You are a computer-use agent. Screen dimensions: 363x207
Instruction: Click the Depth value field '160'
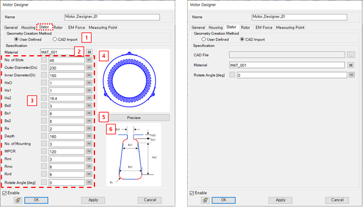tap(66, 136)
